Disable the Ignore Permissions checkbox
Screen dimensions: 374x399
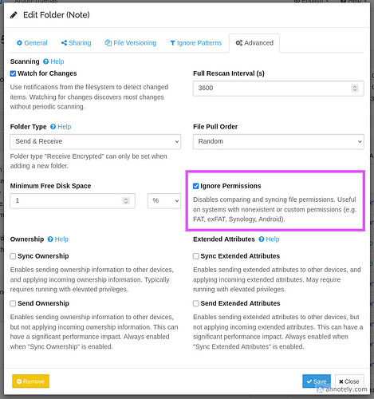196,186
